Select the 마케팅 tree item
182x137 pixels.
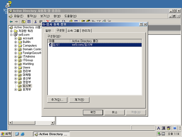pyautogui.click(x=27, y=75)
